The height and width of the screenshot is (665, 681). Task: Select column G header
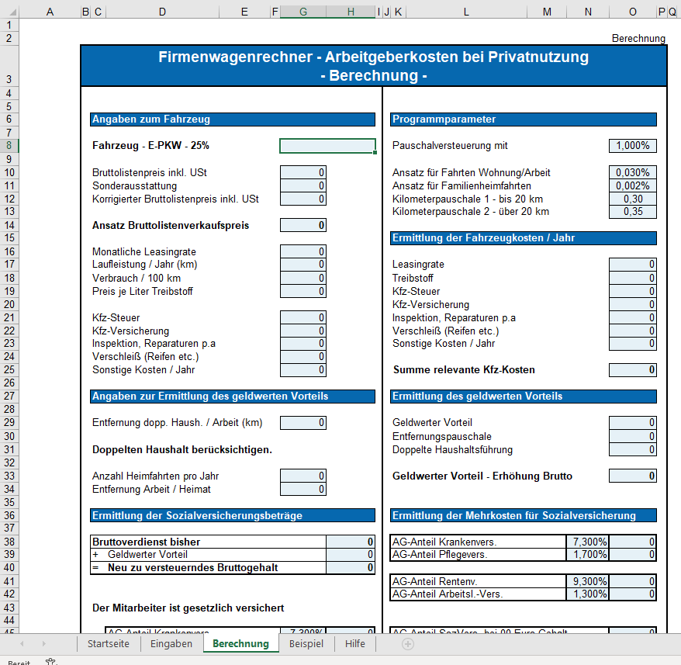(303, 12)
